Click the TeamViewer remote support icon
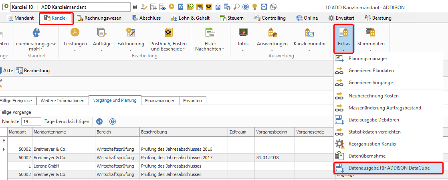This screenshot has width=448, height=180. pyautogui.click(x=264, y=6)
